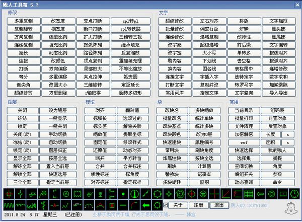Click the green table grid icon
The image size is (302, 222).
[249, 194]
